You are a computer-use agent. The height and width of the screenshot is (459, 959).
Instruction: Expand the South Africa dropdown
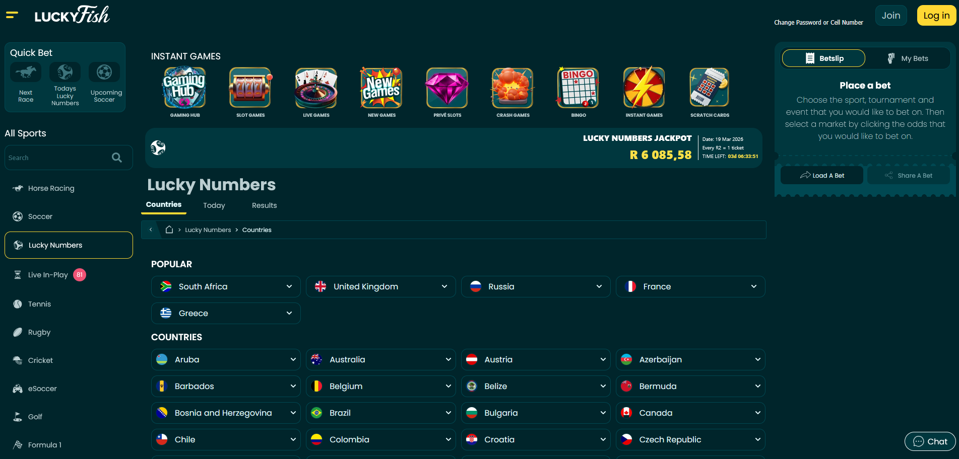click(x=226, y=286)
